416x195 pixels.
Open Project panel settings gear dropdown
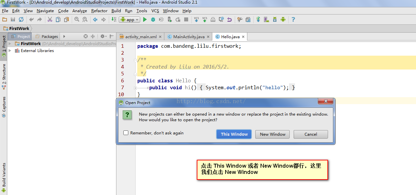pos(104,37)
